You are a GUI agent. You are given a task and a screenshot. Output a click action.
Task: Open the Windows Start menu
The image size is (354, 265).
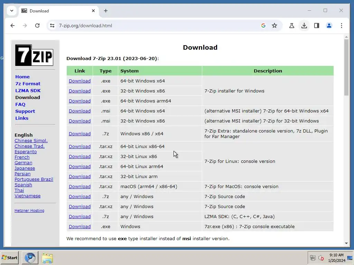(x=9, y=258)
